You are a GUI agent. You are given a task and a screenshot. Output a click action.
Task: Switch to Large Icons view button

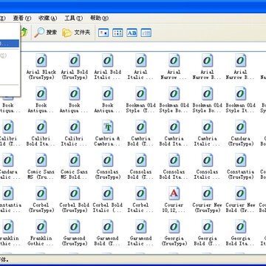click(x=103, y=33)
